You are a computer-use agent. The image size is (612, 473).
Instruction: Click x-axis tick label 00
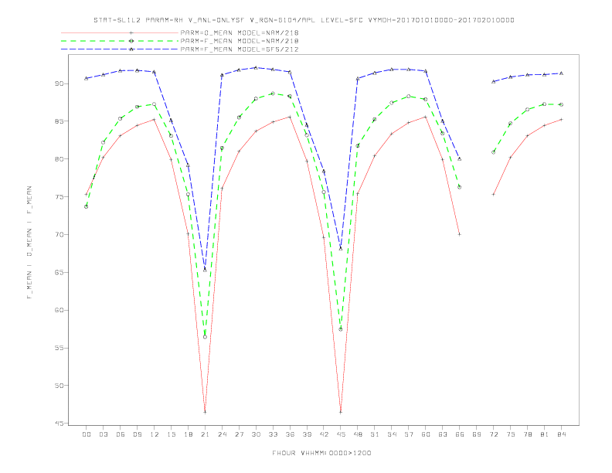coord(87,434)
